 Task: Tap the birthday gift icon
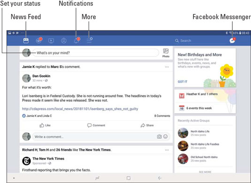182,96
